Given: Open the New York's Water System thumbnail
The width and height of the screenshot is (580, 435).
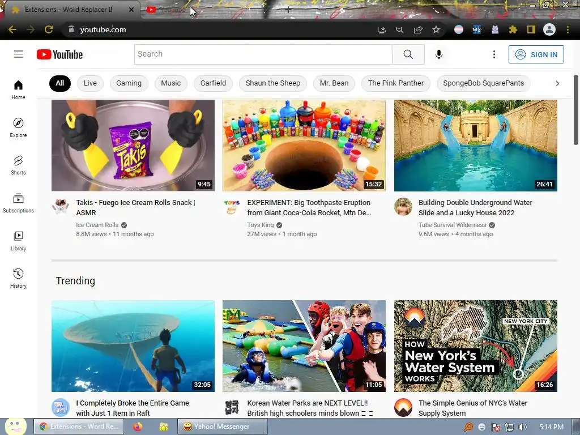Looking at the screenshot, I should (x=476, y=346).
